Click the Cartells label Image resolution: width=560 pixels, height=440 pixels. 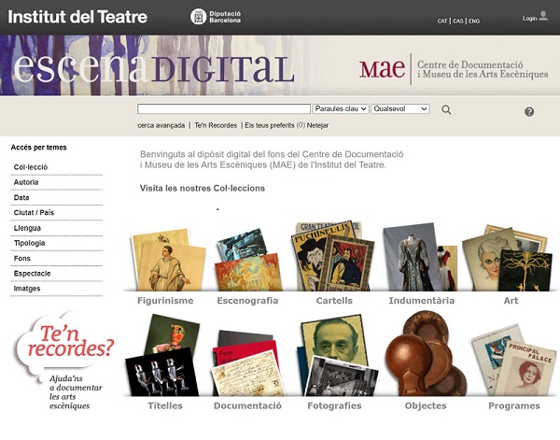pos(334,301)
